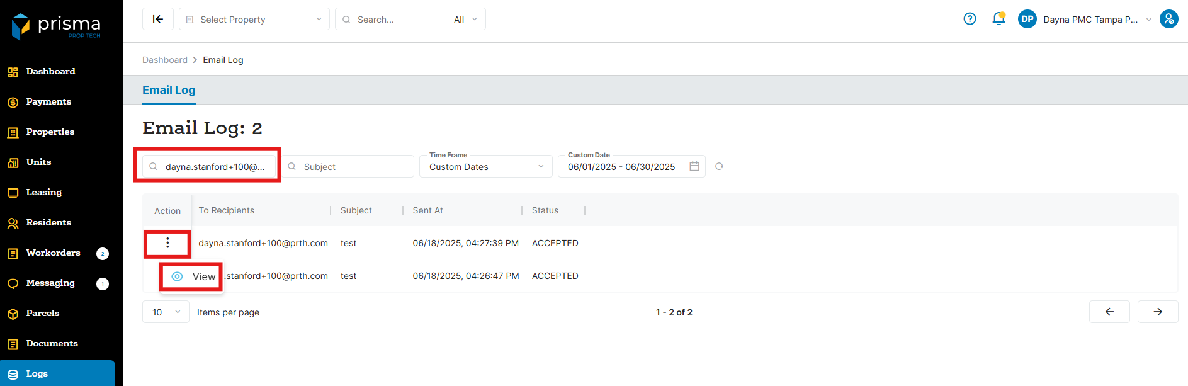Open the notifications bell
Viewport: 1188px width, 386px height.
[x=998, y=19]
